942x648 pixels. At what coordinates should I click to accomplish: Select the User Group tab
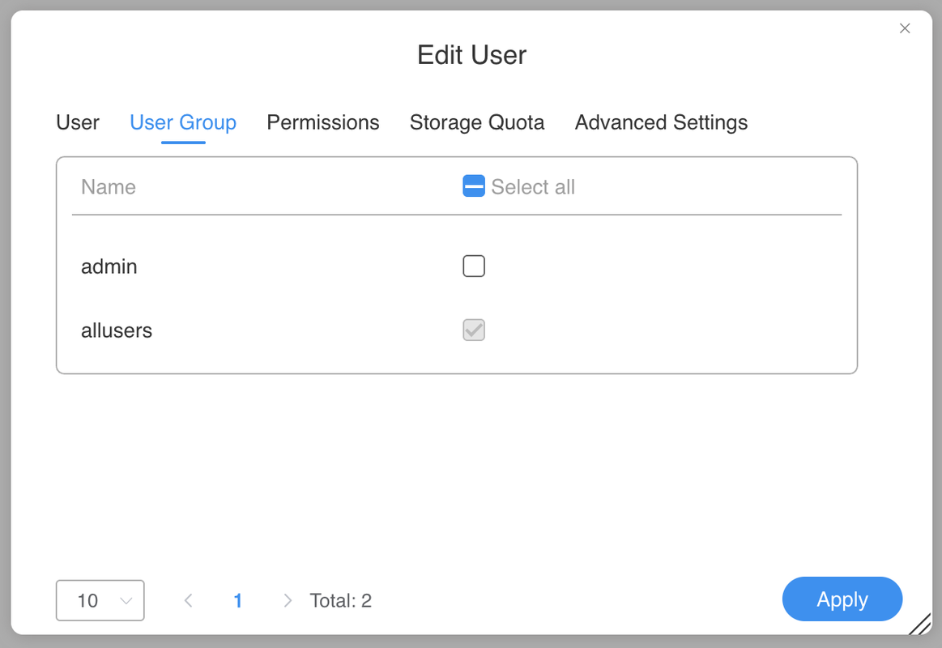(183, 122)
